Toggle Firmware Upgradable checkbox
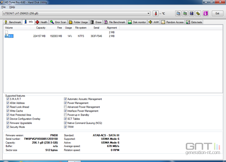The height and width of the screenshot is (162, 226). tap(8, 123)
